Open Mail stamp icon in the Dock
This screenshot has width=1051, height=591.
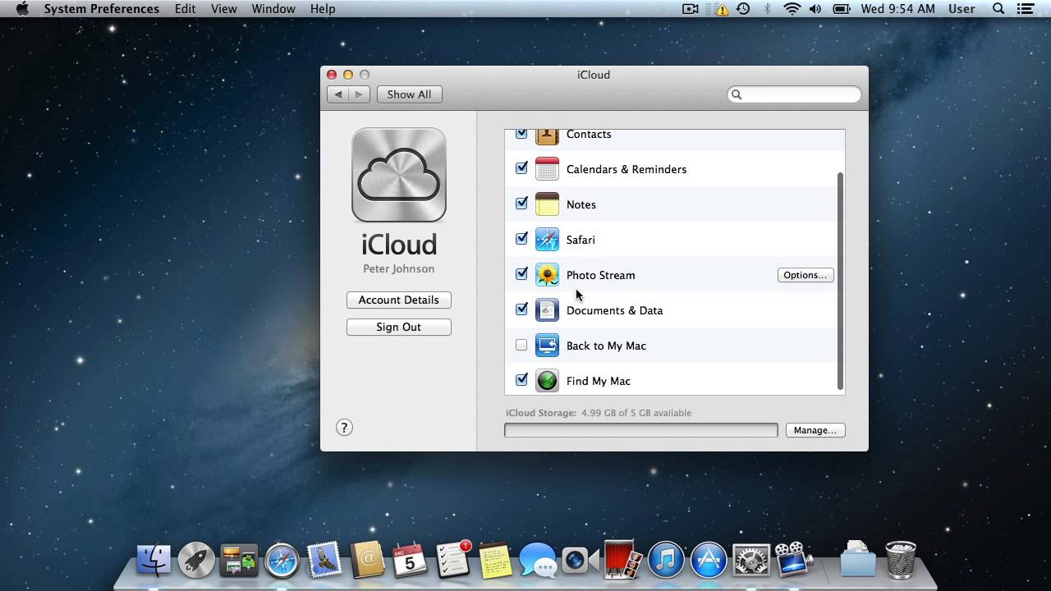(324, 561)
